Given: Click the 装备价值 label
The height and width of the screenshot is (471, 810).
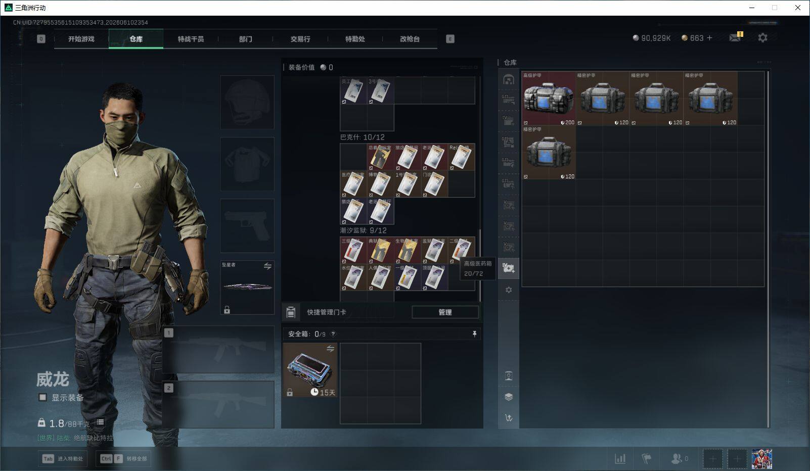Looking at the screenshot, I should coord(301,67).
